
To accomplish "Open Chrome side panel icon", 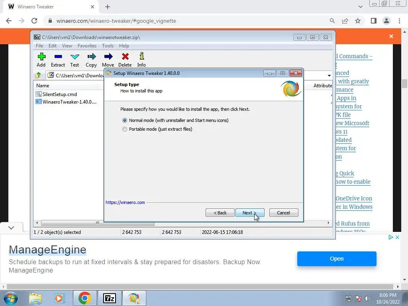I will click(x=374, y=21).
